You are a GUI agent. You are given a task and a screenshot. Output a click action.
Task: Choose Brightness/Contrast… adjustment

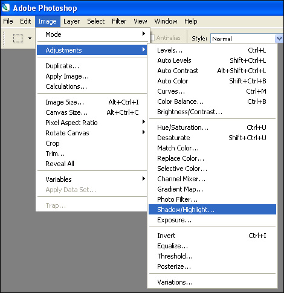(212, 112)
